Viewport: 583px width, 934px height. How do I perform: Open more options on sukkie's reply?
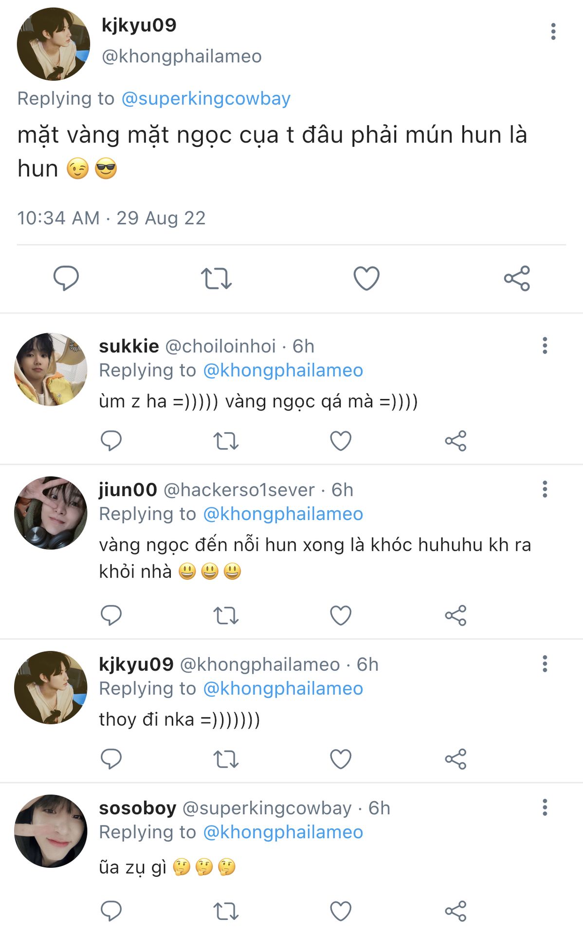[x=545, y=346]
